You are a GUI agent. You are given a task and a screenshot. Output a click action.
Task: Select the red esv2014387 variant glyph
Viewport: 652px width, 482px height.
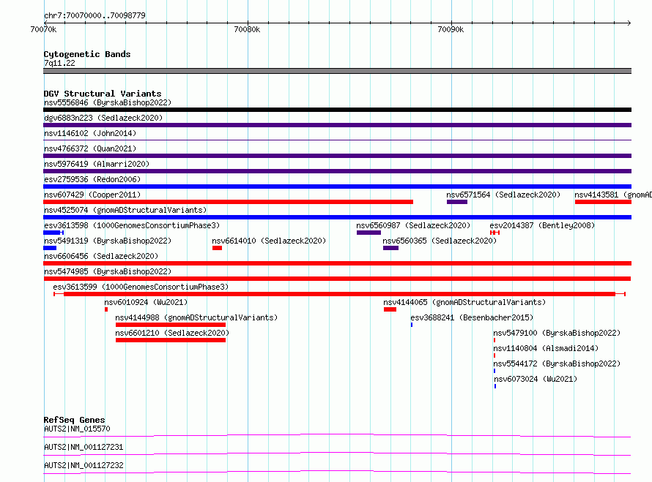pos(494,233)
